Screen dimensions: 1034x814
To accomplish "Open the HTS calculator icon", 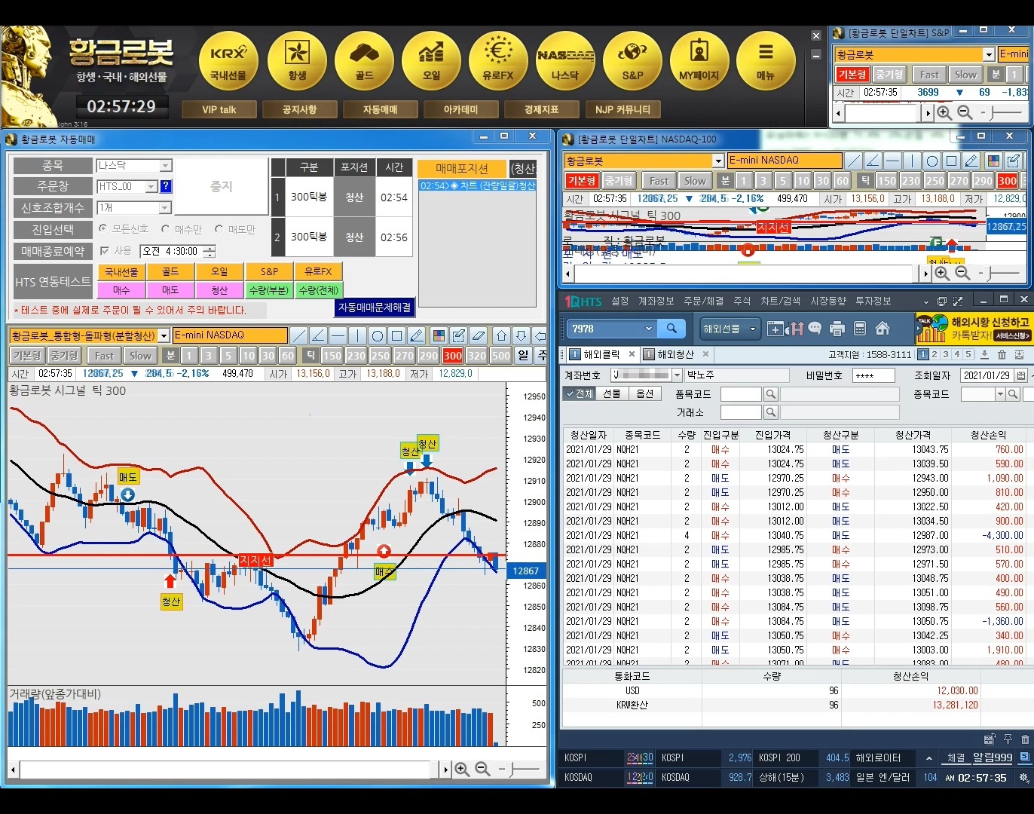I will (859, 329).
